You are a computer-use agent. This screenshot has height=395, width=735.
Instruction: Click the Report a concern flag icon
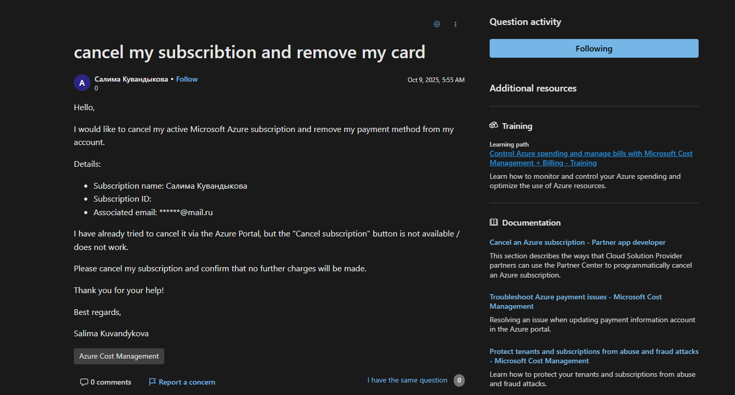[153, 382]
